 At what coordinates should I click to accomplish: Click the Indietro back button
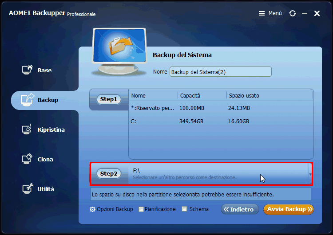240,209
